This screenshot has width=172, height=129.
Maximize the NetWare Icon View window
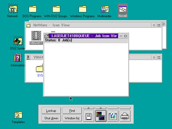(159, 25)
